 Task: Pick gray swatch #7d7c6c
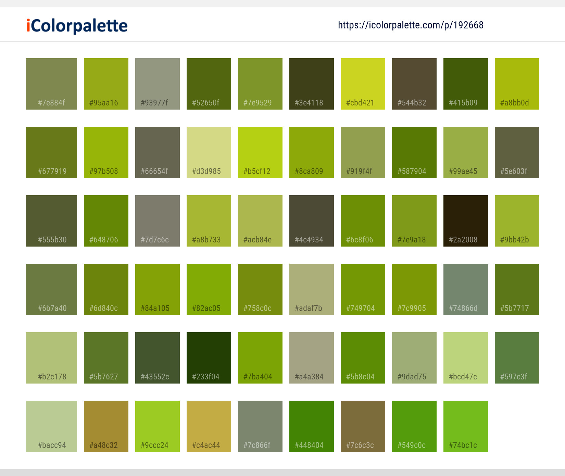coord(158,221)
